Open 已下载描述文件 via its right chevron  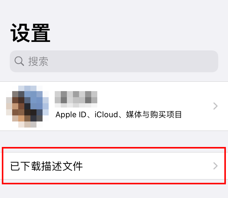click(215, 166)
